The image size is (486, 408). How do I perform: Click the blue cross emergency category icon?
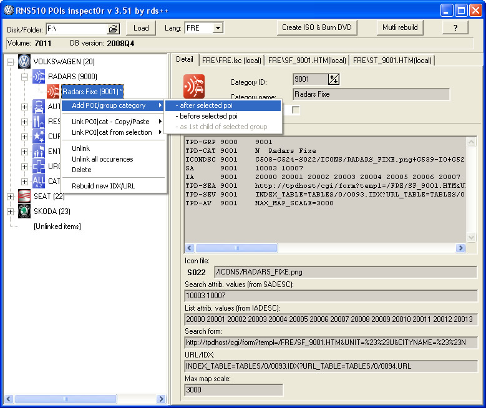pos(39,167)
